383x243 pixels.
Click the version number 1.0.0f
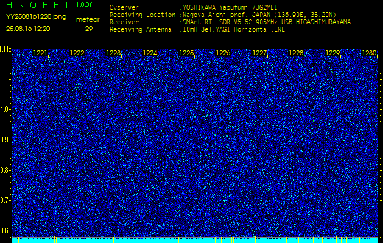[84, 5]
